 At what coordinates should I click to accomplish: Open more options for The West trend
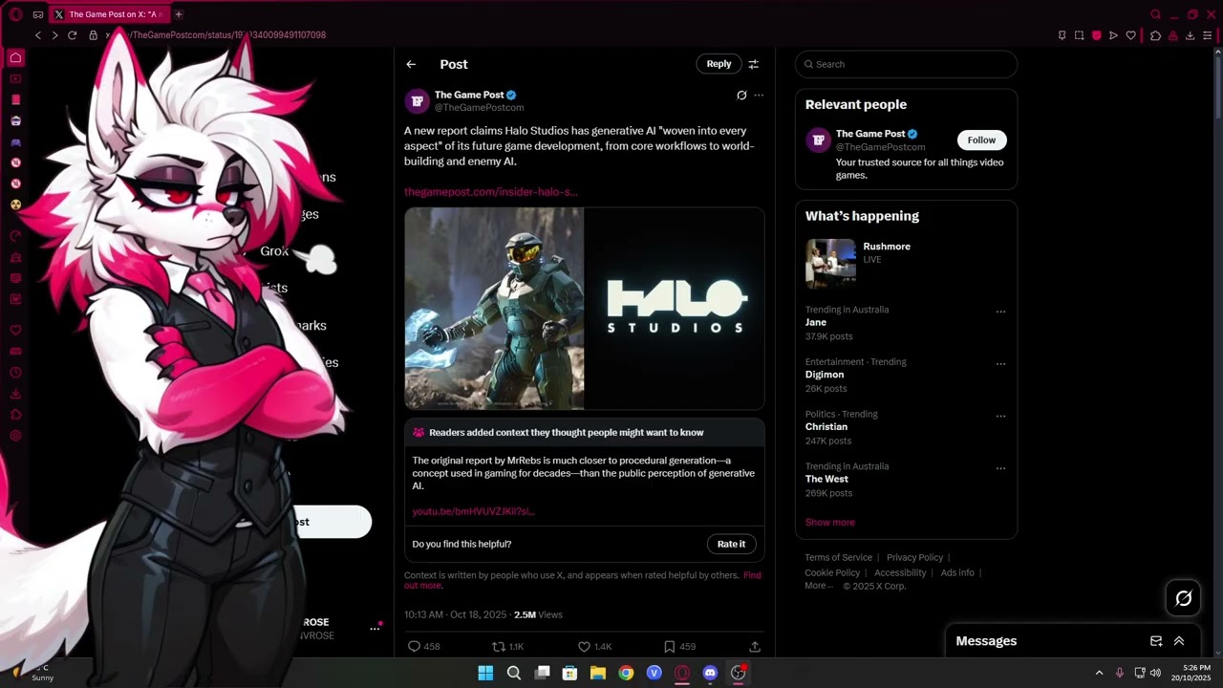tap(1000, 468)
